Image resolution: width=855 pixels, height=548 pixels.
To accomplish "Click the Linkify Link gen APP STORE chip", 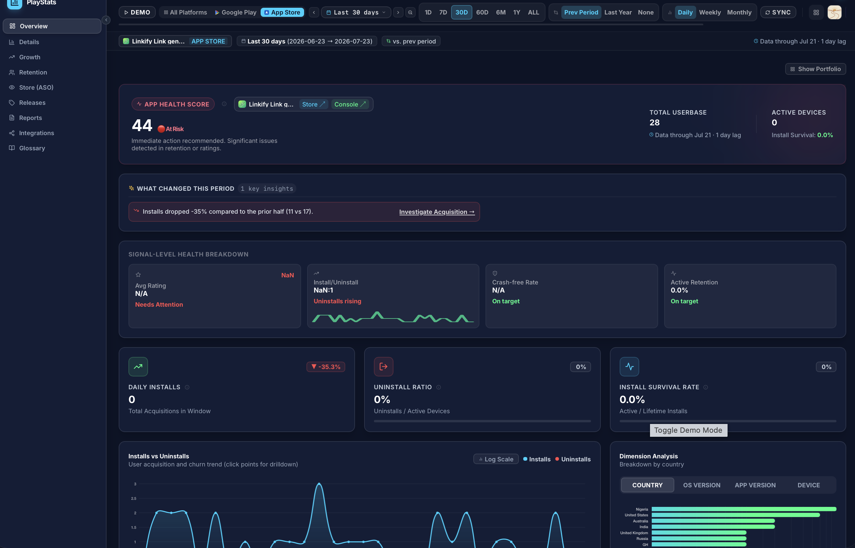I will 175,41.
